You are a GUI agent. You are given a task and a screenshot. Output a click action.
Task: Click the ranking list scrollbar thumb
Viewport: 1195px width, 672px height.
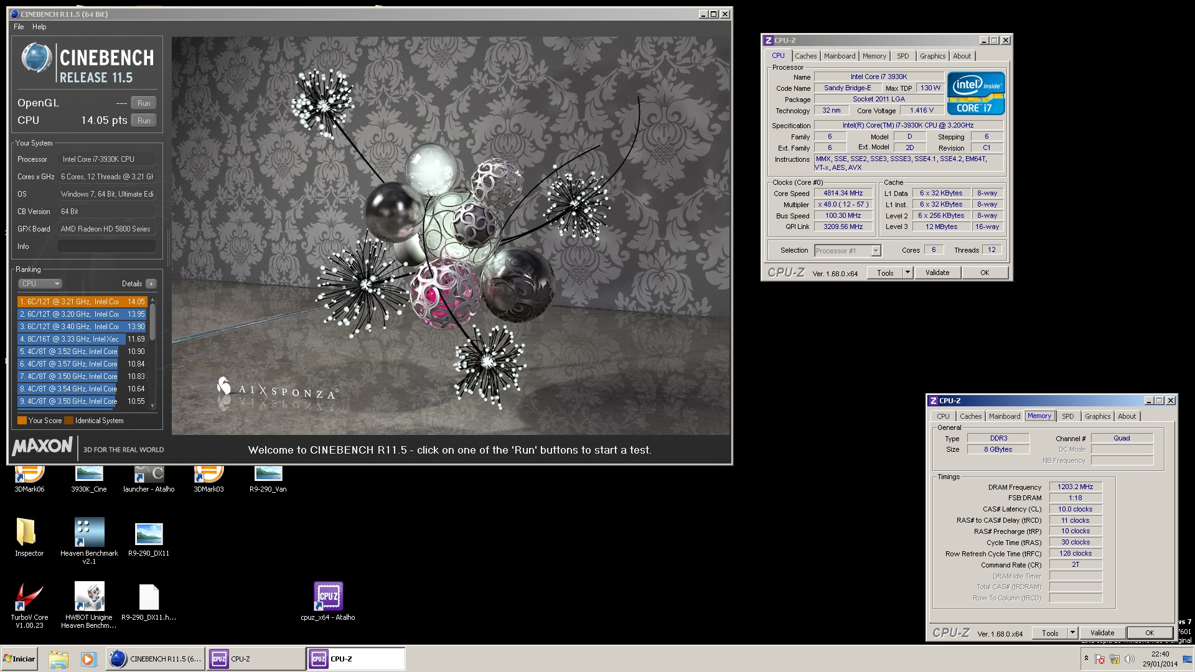coord(152,322)
